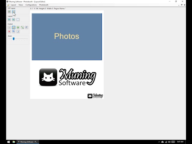Select the highlighted hand tool in Control
Image resolution: width=192 pixels, height=144 pixels.
[13, 27]
